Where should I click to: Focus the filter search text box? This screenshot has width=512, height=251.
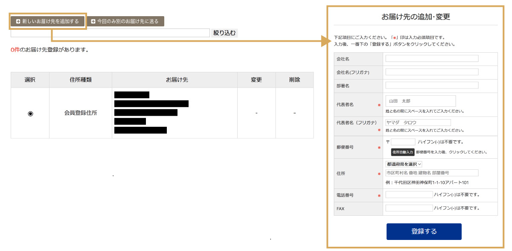pos(110,33)
